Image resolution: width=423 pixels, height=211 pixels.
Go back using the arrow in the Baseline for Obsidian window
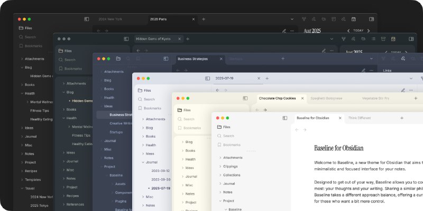[297, 129]
